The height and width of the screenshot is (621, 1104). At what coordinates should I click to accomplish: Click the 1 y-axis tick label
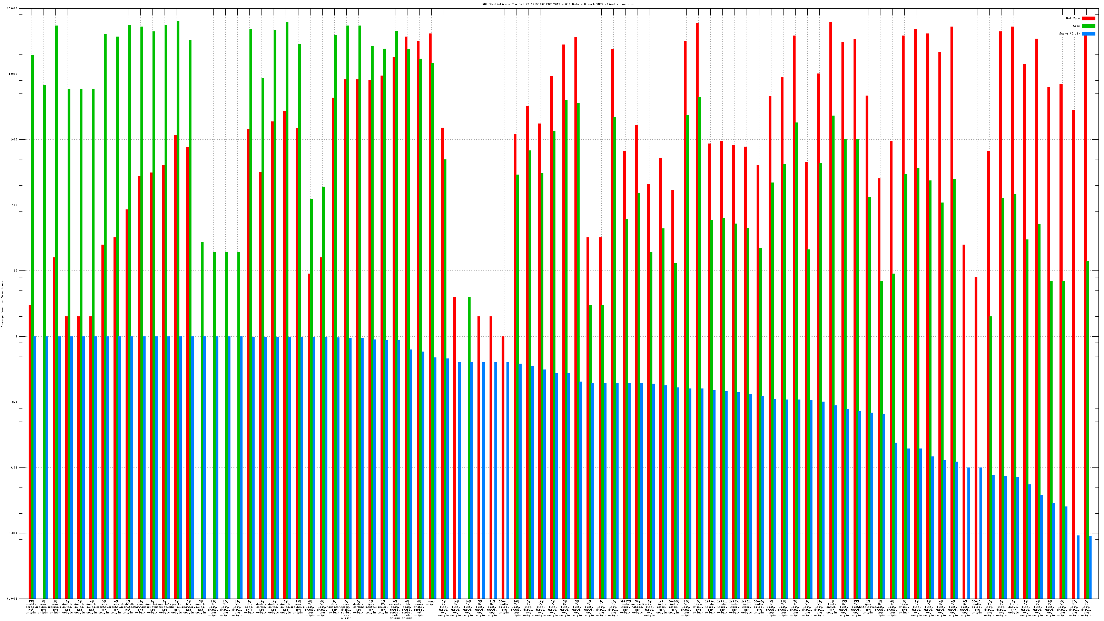[x=16, y=336]
